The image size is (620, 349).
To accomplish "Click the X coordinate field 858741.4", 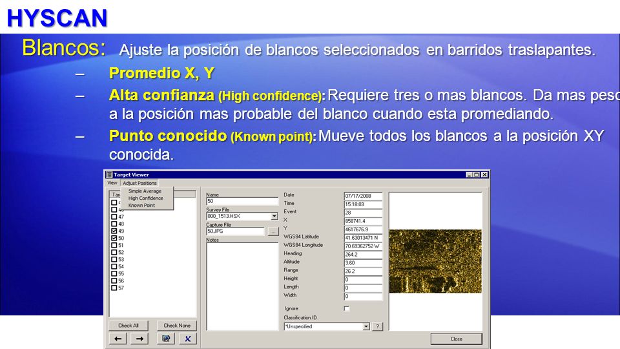I will [363, 221].
